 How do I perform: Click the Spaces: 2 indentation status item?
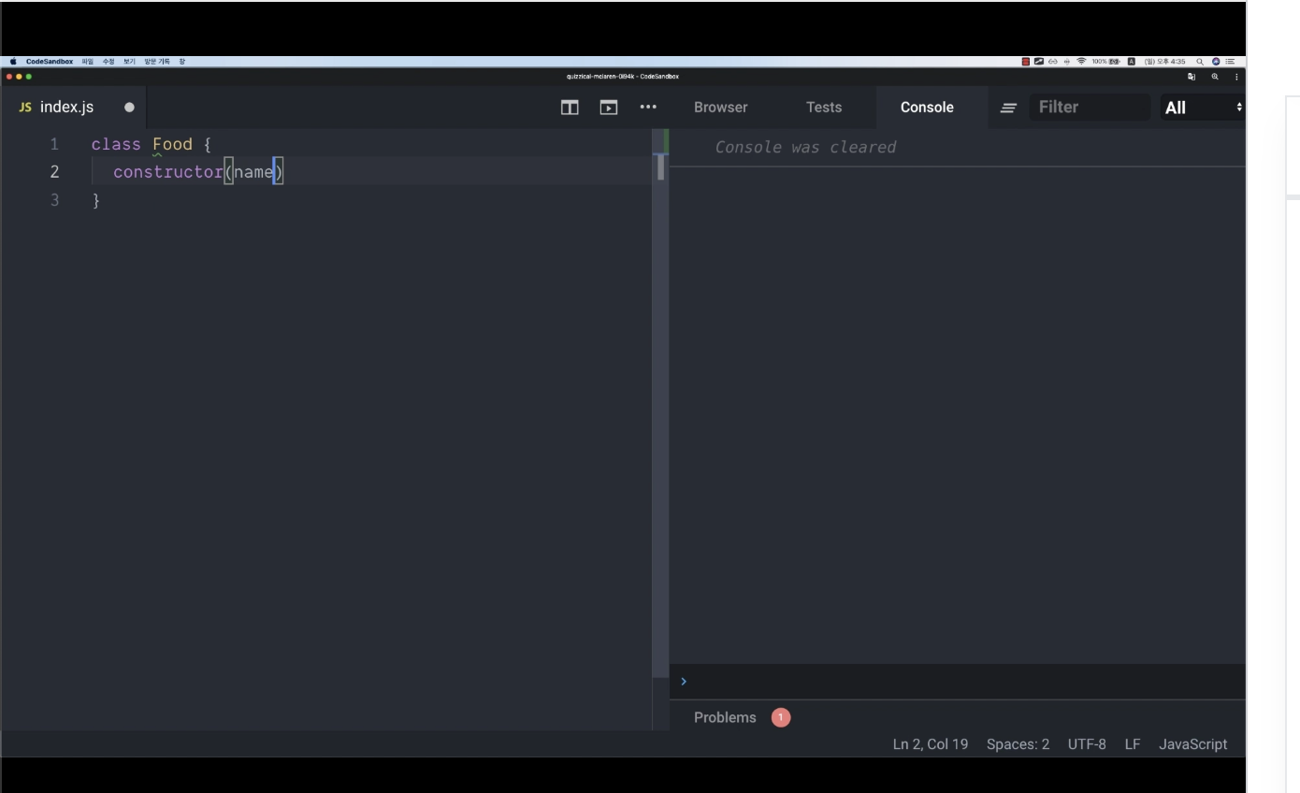[x=1018, y=745]
